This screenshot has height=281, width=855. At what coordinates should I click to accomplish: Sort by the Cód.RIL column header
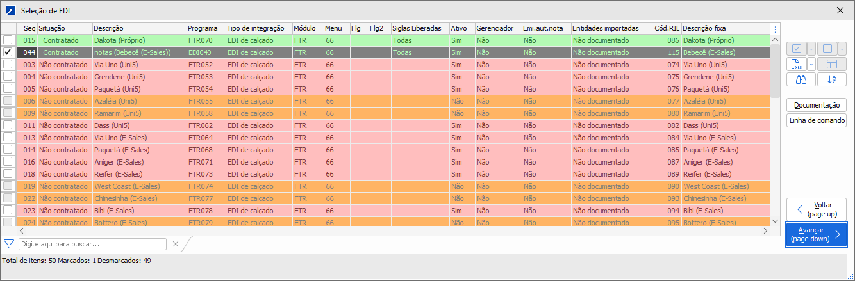point(664,29)
